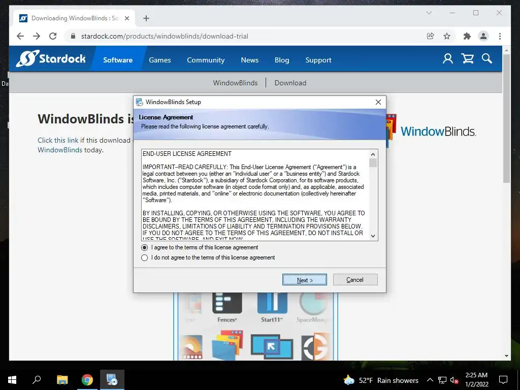The image size is (520, 390).
Task: Click the taskbar clock and date
Action: pyautogui.click(x=476, y=380)
